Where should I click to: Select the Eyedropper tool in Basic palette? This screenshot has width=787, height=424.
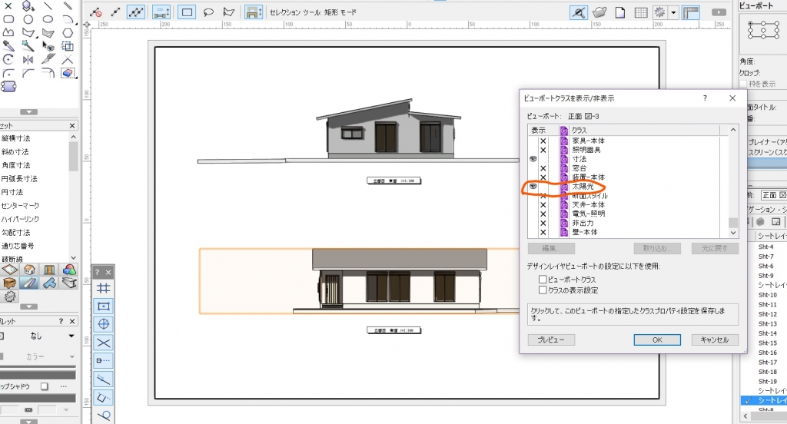click(x=8, y=45)
